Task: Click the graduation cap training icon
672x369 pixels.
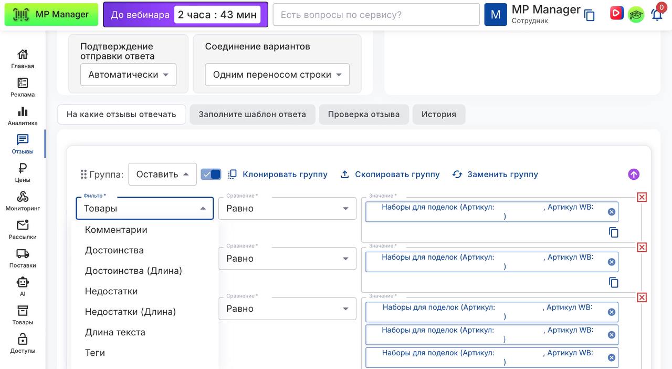Action: pos(636,14)
